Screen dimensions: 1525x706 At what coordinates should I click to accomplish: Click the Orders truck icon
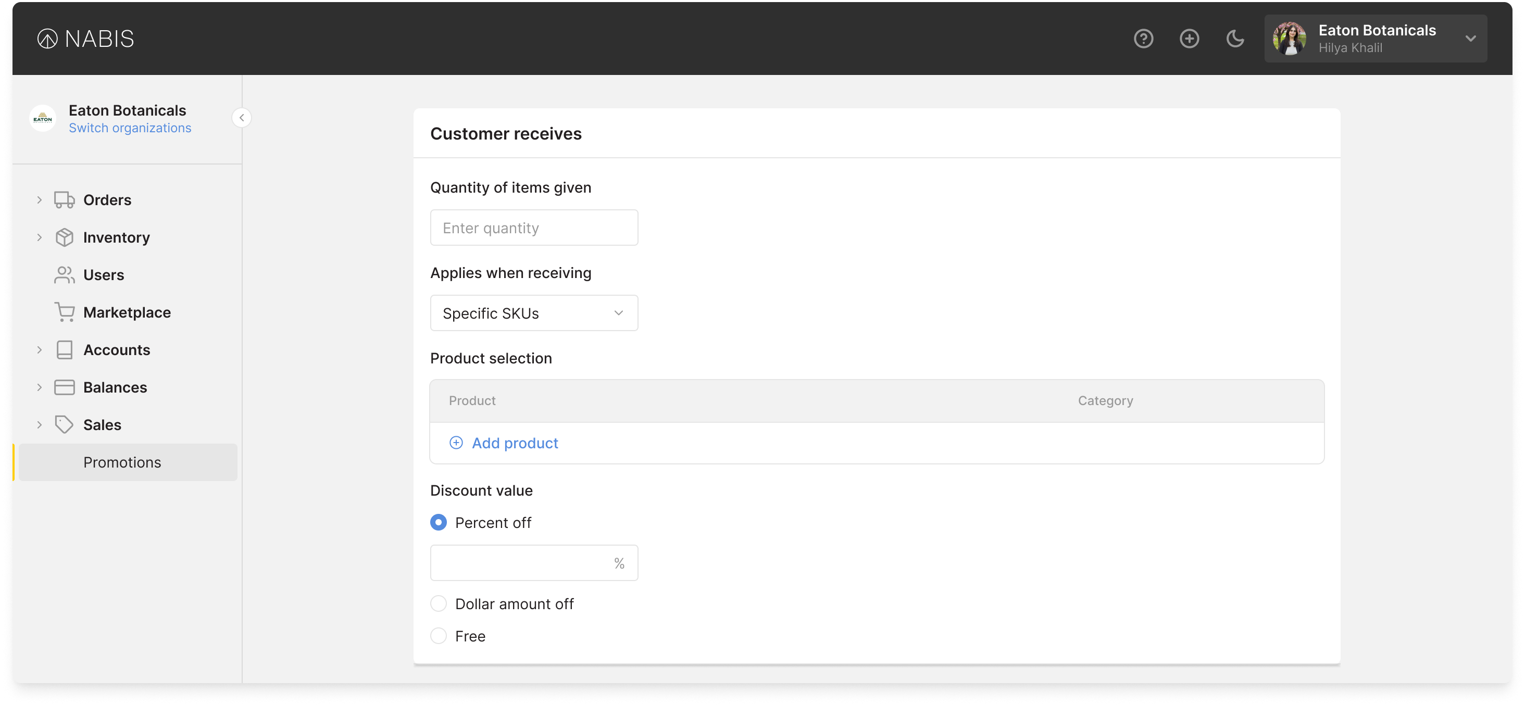pos(64,200)
